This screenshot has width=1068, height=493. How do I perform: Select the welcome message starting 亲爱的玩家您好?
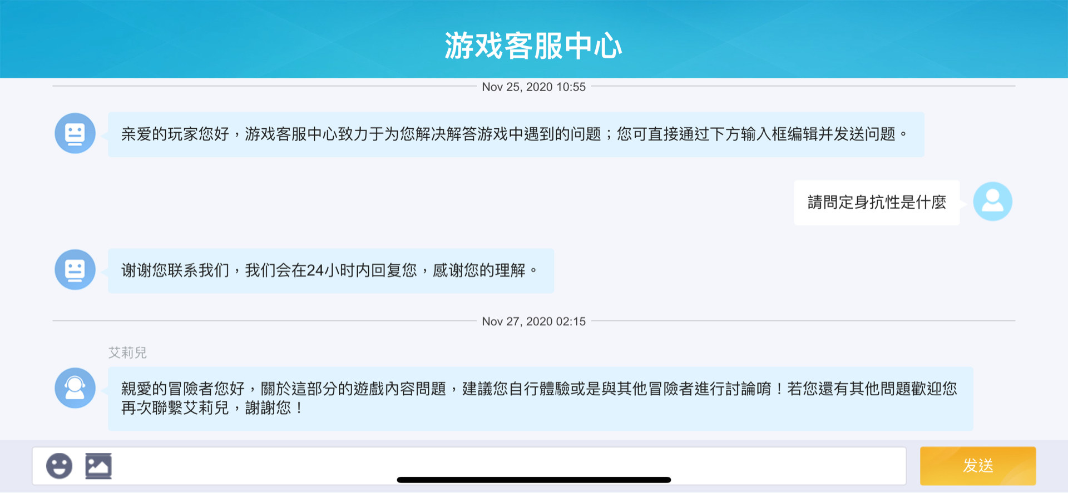tap(516, 134)
